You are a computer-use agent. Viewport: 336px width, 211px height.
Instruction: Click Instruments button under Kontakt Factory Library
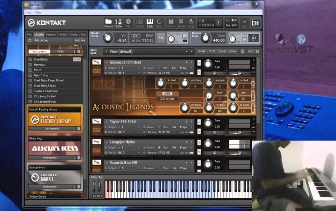(52, 129)
